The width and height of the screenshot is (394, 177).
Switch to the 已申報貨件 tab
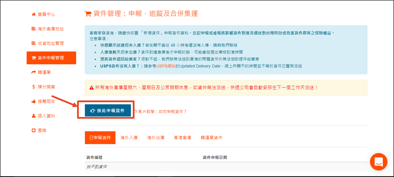point(100,137)
